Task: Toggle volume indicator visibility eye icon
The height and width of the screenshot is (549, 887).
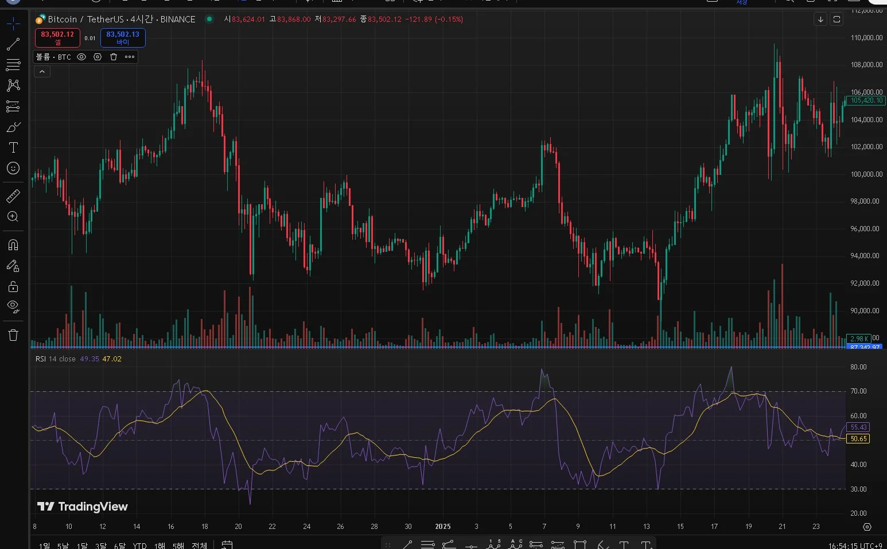Action: point(81,57)
